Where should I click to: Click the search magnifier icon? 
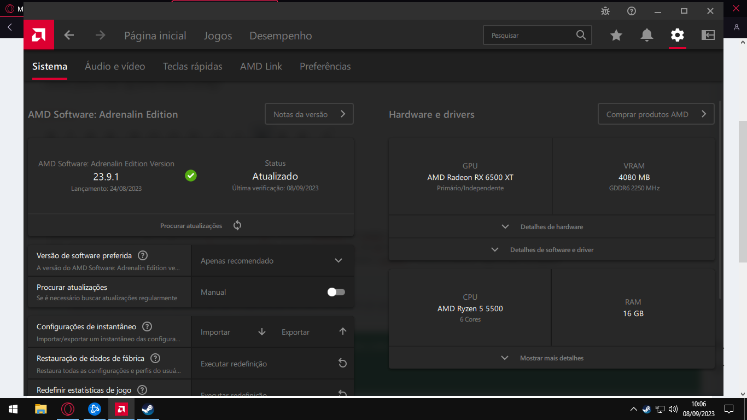[x=581, y=35]
